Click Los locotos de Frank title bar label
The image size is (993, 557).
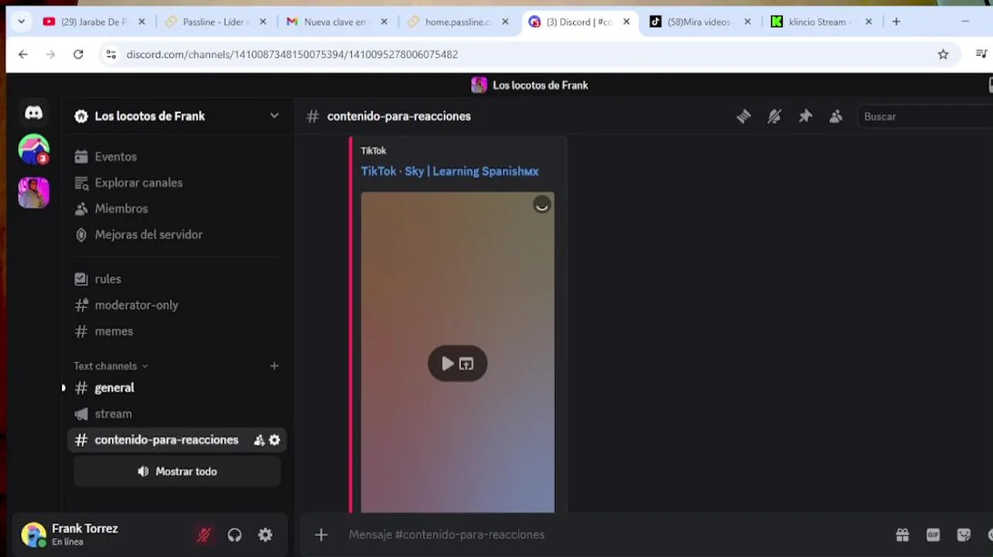tap(541, 85)
